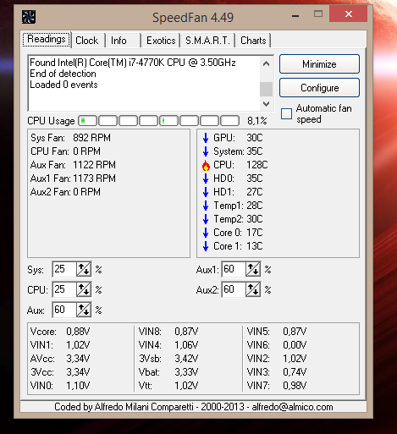Screen dimensions: 397x434
Task: Click the CPU speed value field
Action: 64,289
